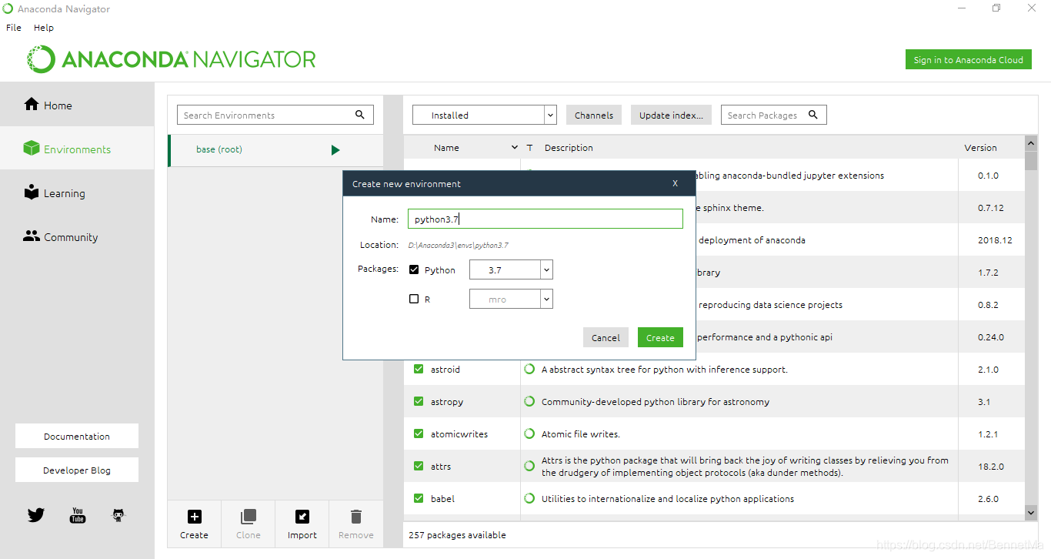Click astropy package status circle icon
The image size is (1051, 559).
(x=529, y=402)
